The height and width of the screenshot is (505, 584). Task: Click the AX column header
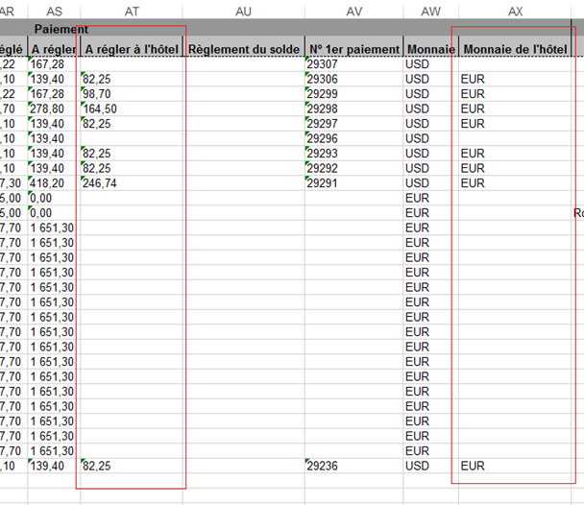click(515, 10)
